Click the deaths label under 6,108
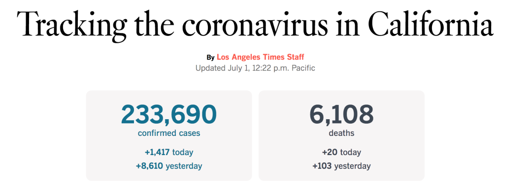532x194 pixels. pyautogui.click(x=341, y=133)
